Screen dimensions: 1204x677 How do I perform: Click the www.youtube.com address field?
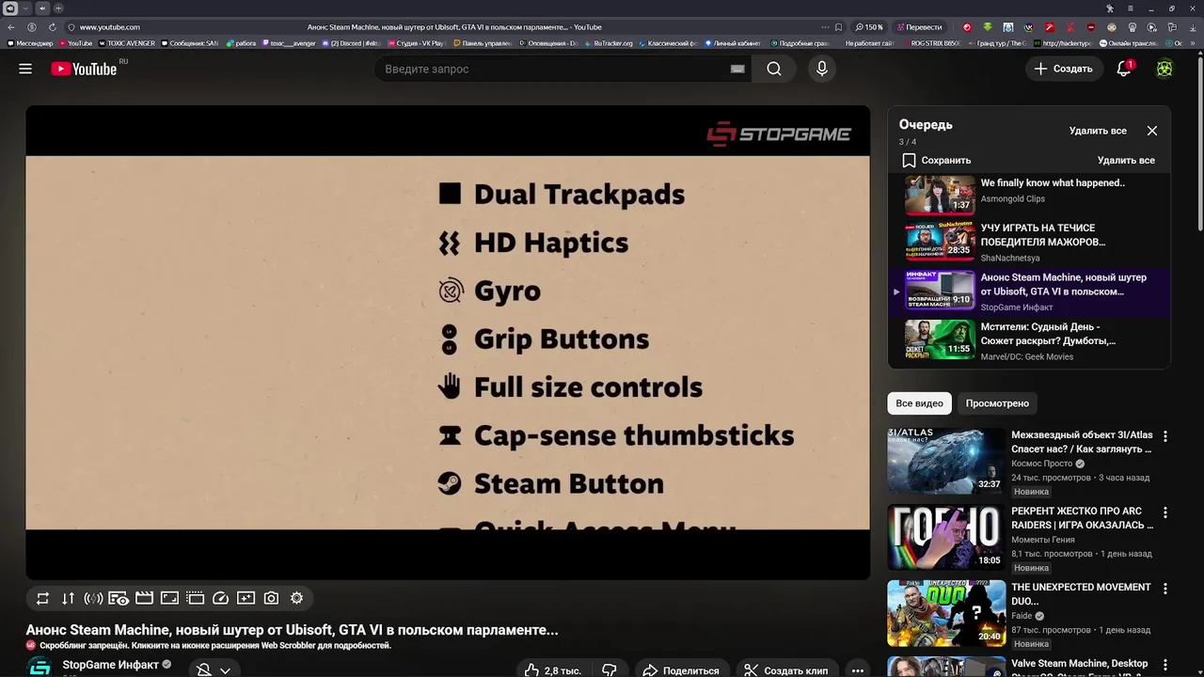(x=109, y=27)
